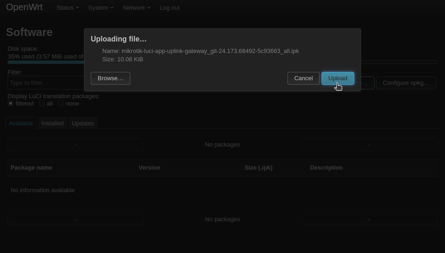This screenshot has width=445, height=253.
Task: Switch to the Installed tab
Action: [x=53, y=124]
